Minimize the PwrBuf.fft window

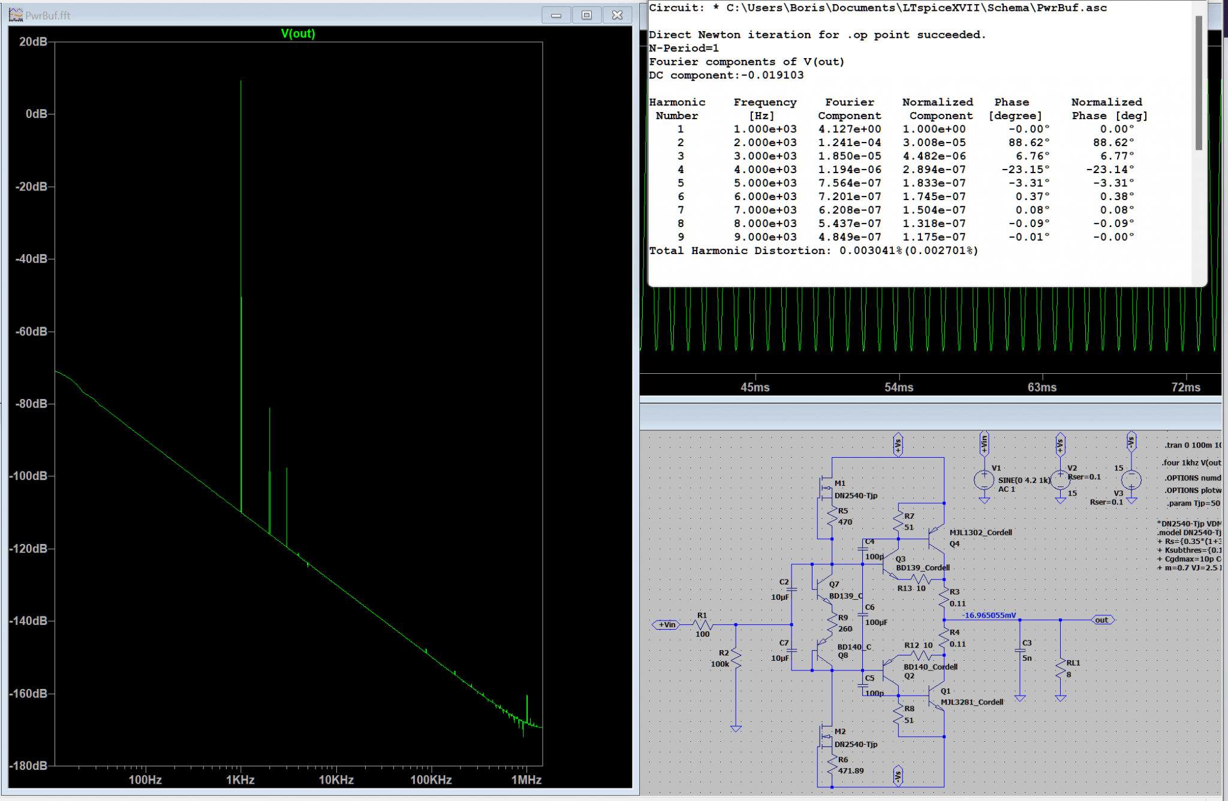tap(556, 15)
